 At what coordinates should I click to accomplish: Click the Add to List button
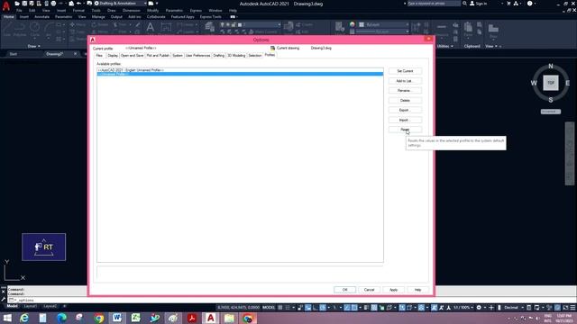point(405,81)
